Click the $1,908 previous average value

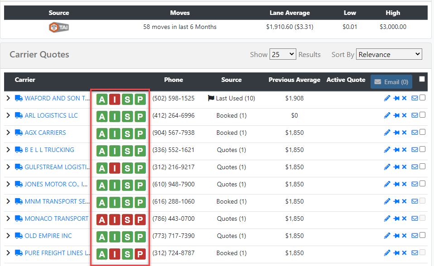point(294,98)
